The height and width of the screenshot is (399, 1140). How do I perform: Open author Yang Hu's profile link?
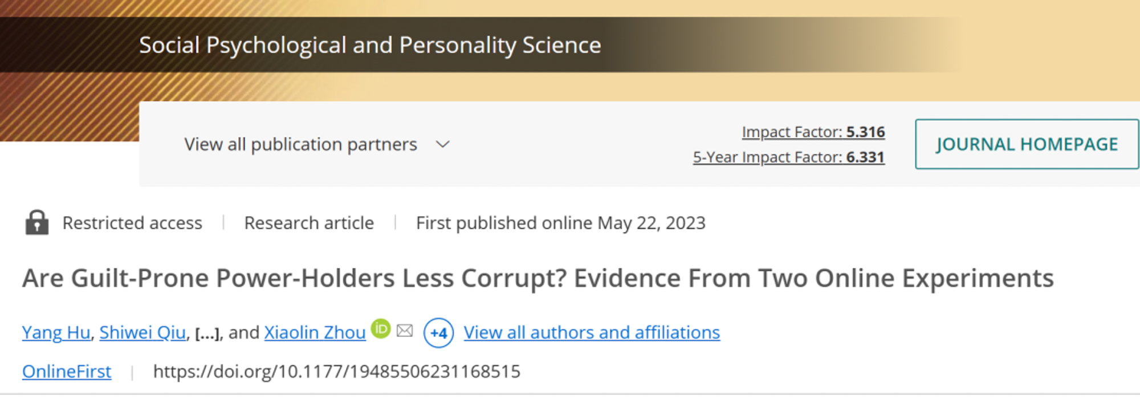click(x=56, y=332)
